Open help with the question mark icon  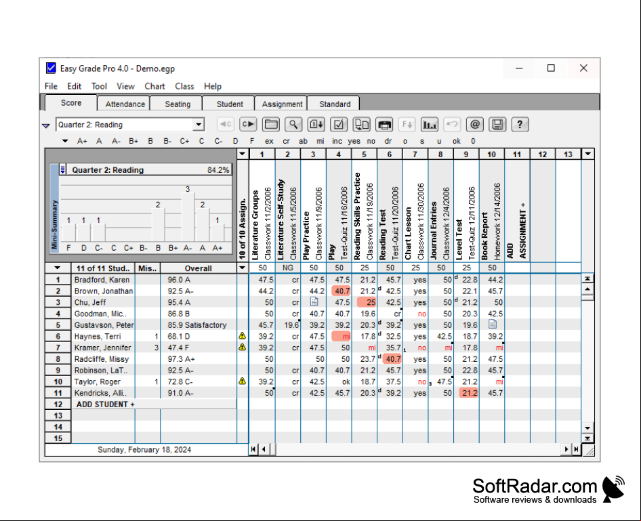click(x=520, y=124)
